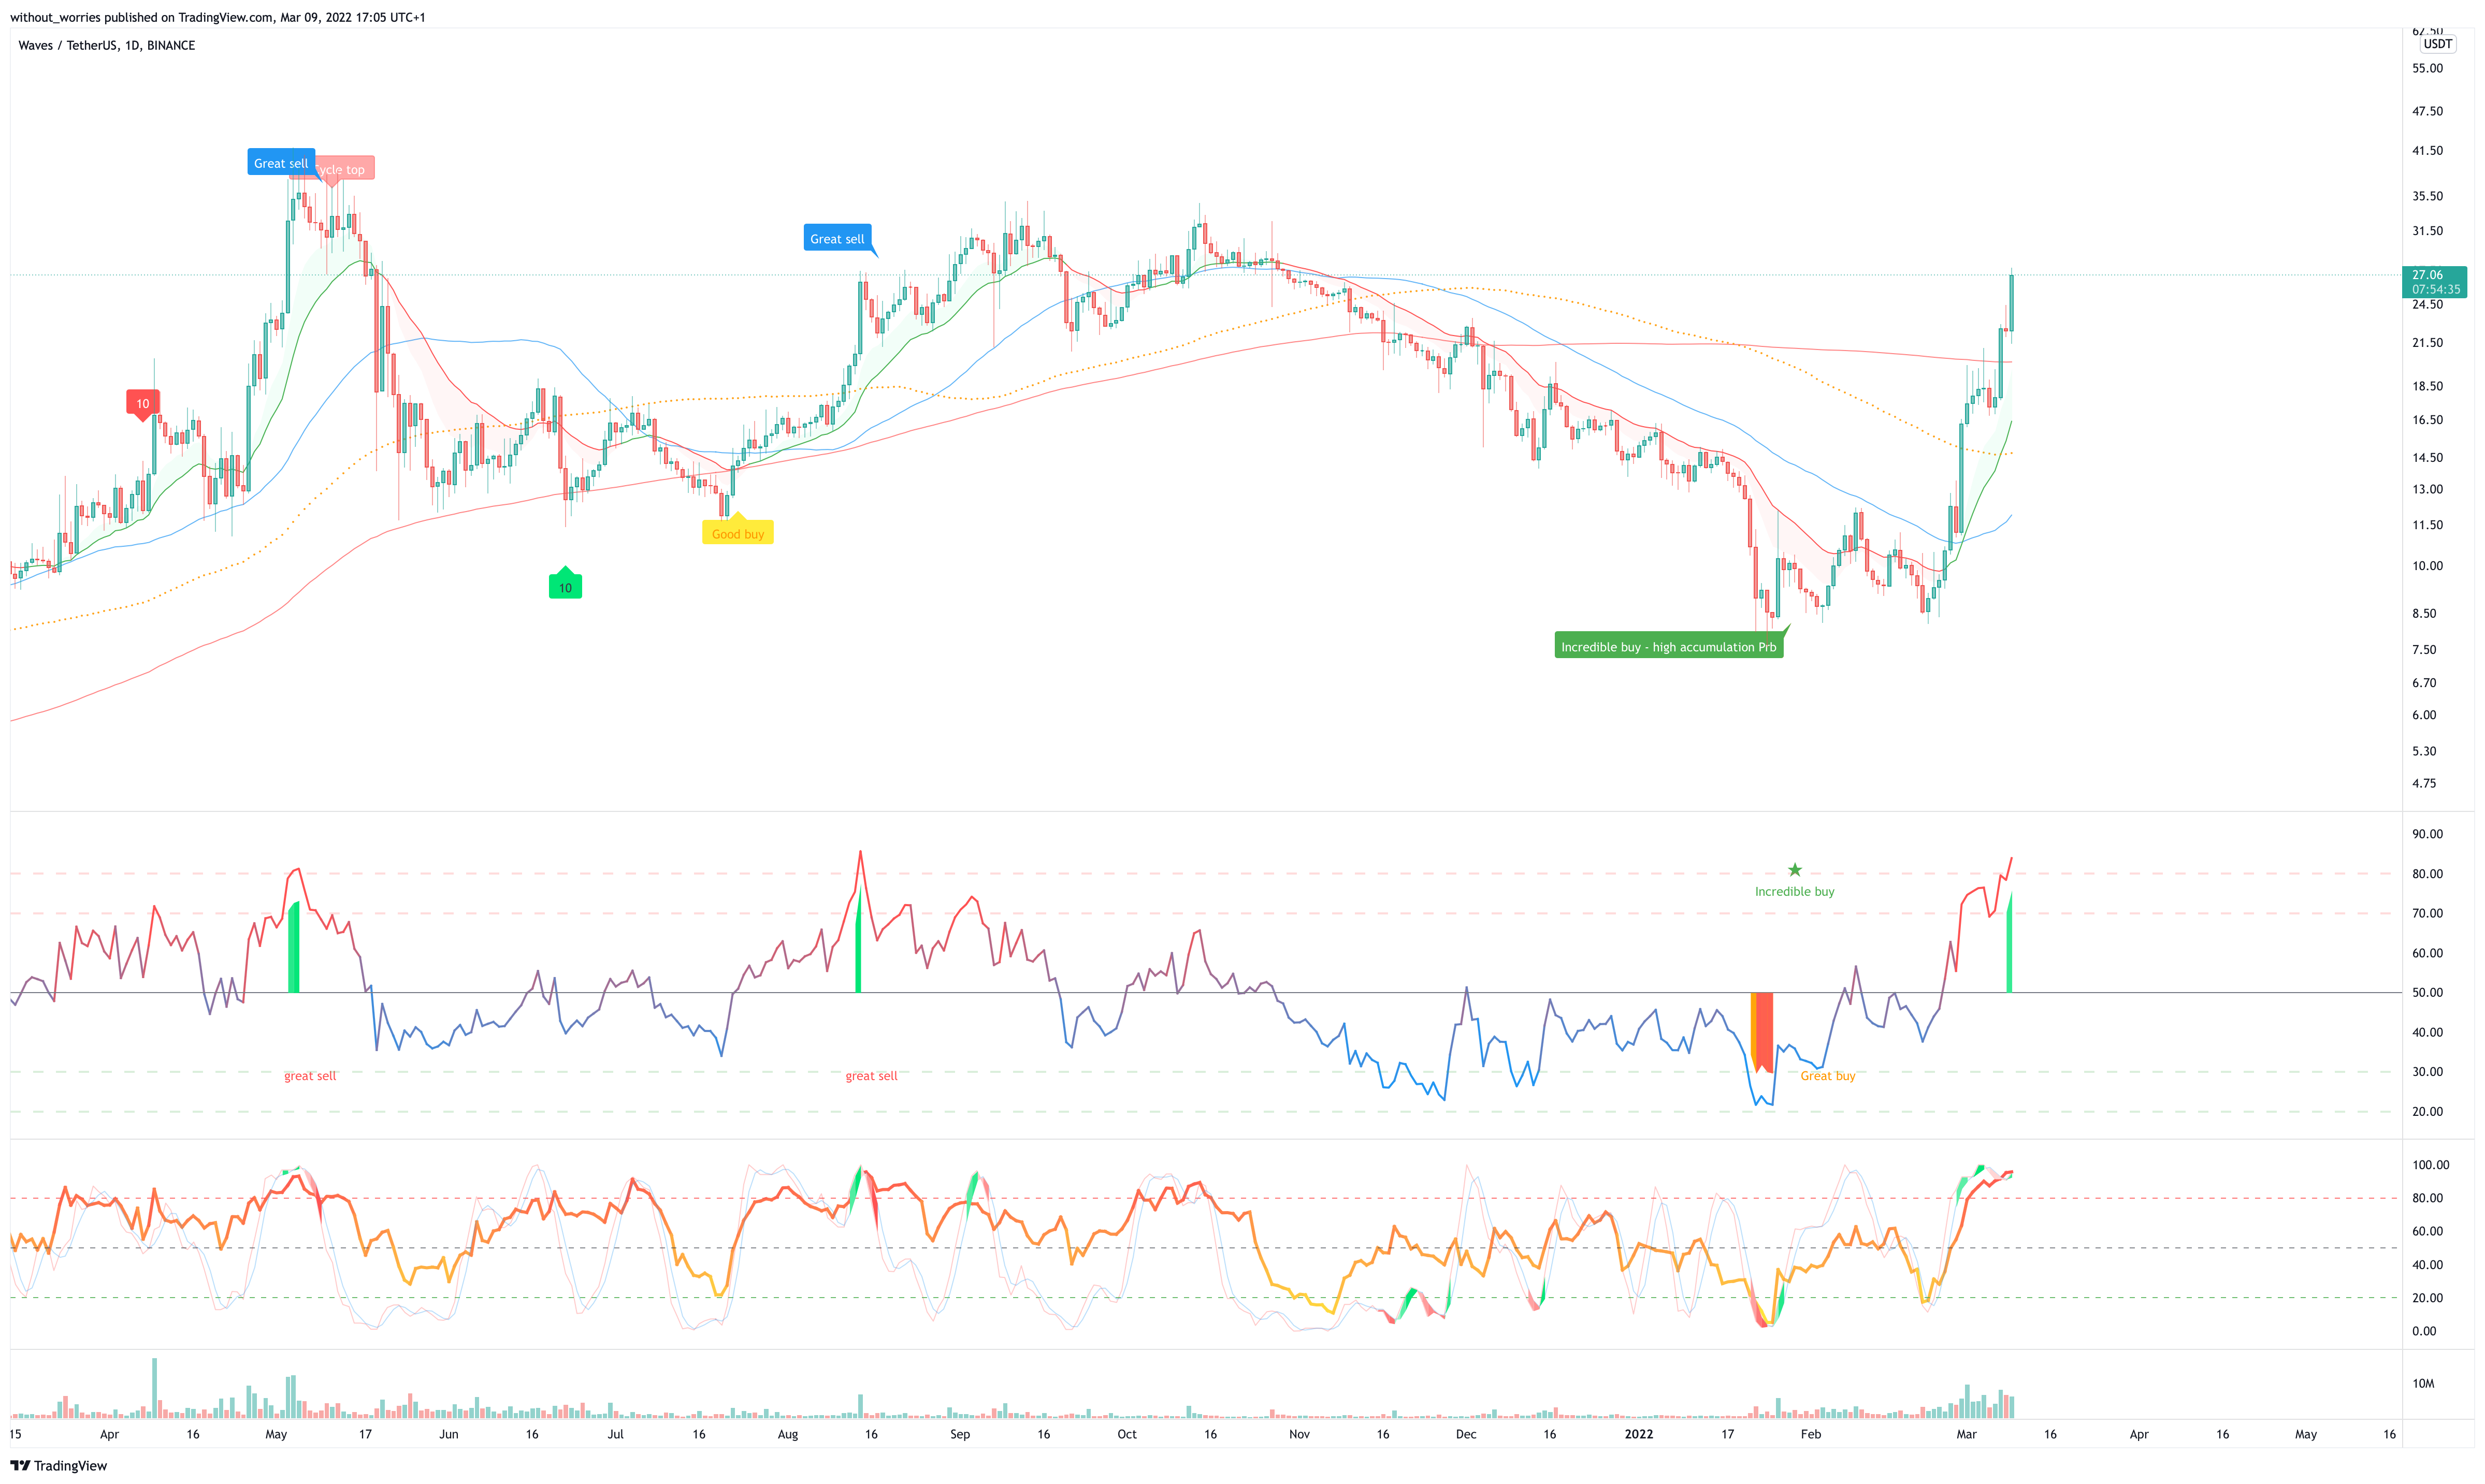Click the 10M volume axis value
The image size is (2485, 1484).
2423,1384
